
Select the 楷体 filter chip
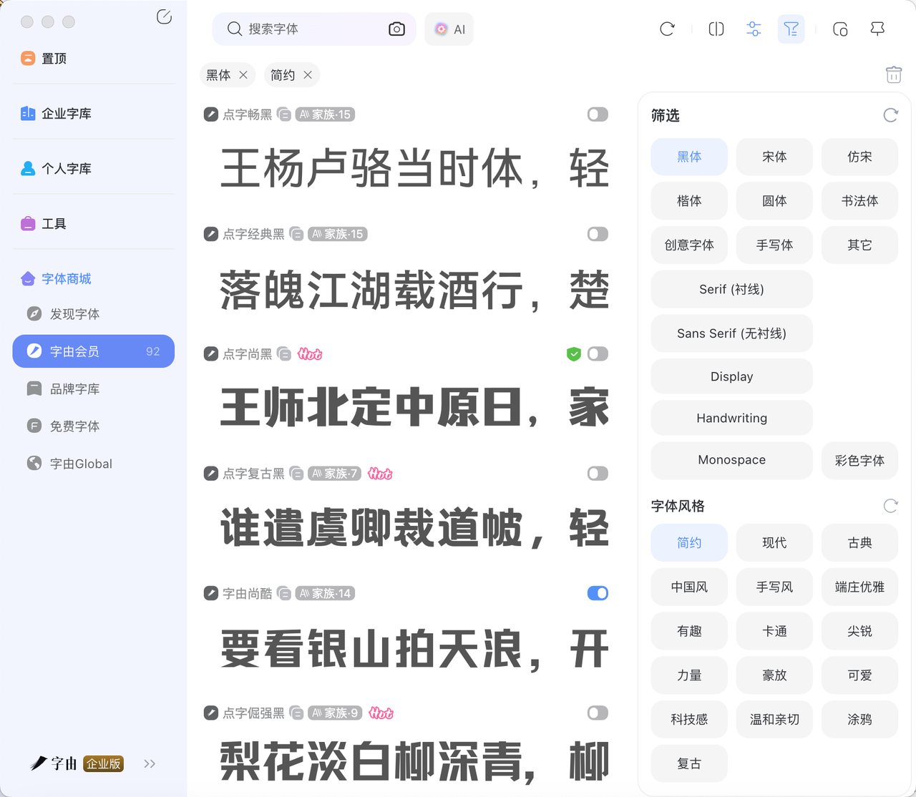click(x=689, y=201)
